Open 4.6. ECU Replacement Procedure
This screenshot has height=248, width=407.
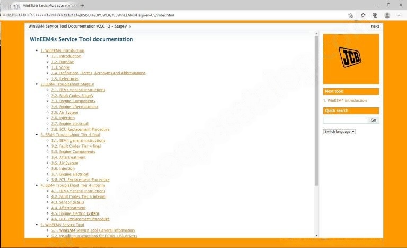(x=80, y=219)
